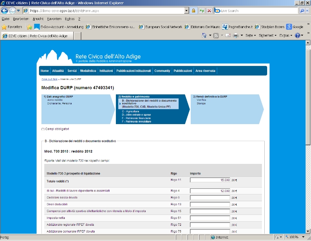Select the Modulistica navigation tab
This screenshot has height=241, width=311.
(88, 71)
